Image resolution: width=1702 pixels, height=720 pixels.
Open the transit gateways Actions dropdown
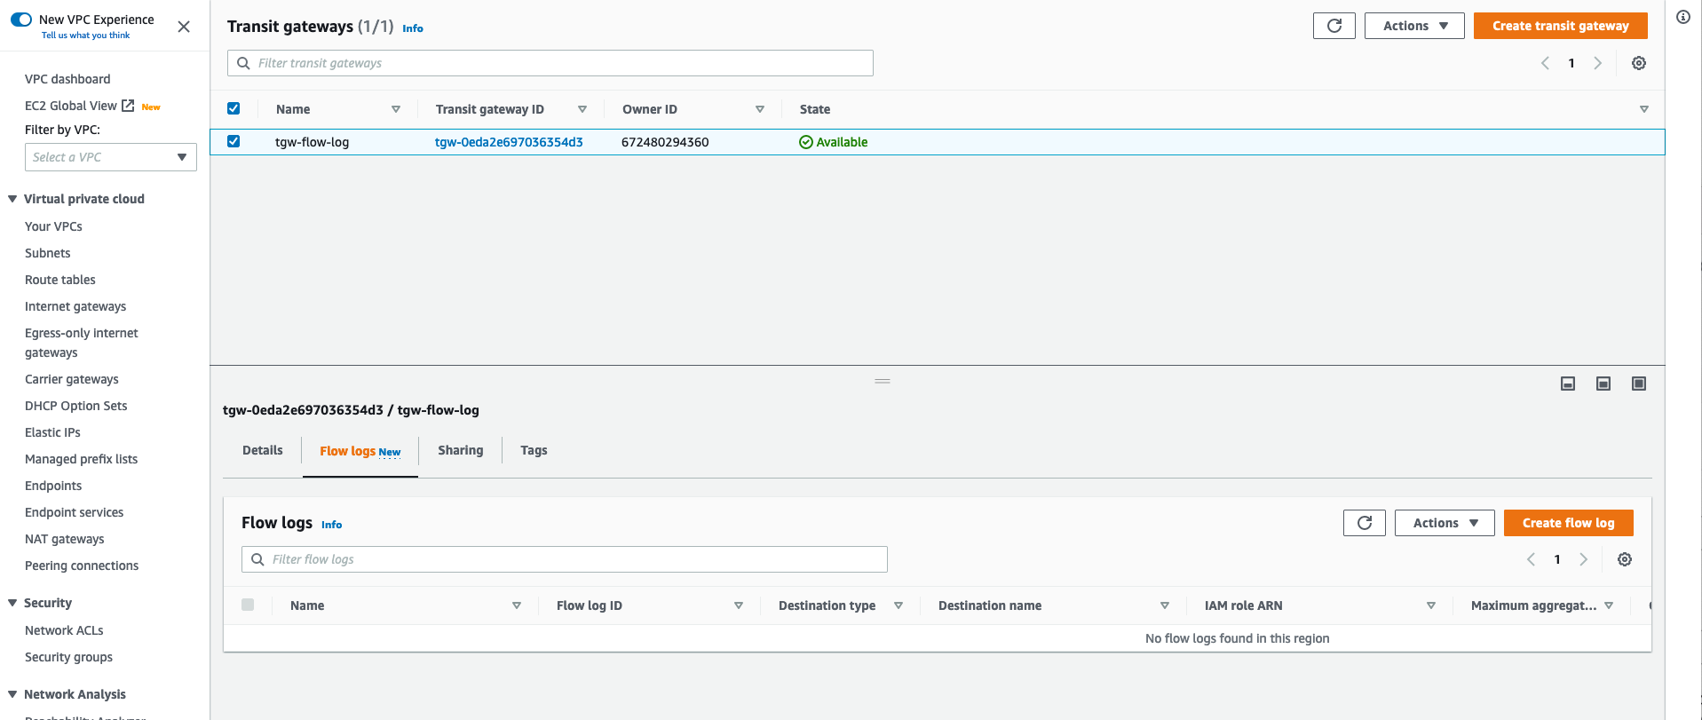pyautogui.click(x=1414, y=26)
